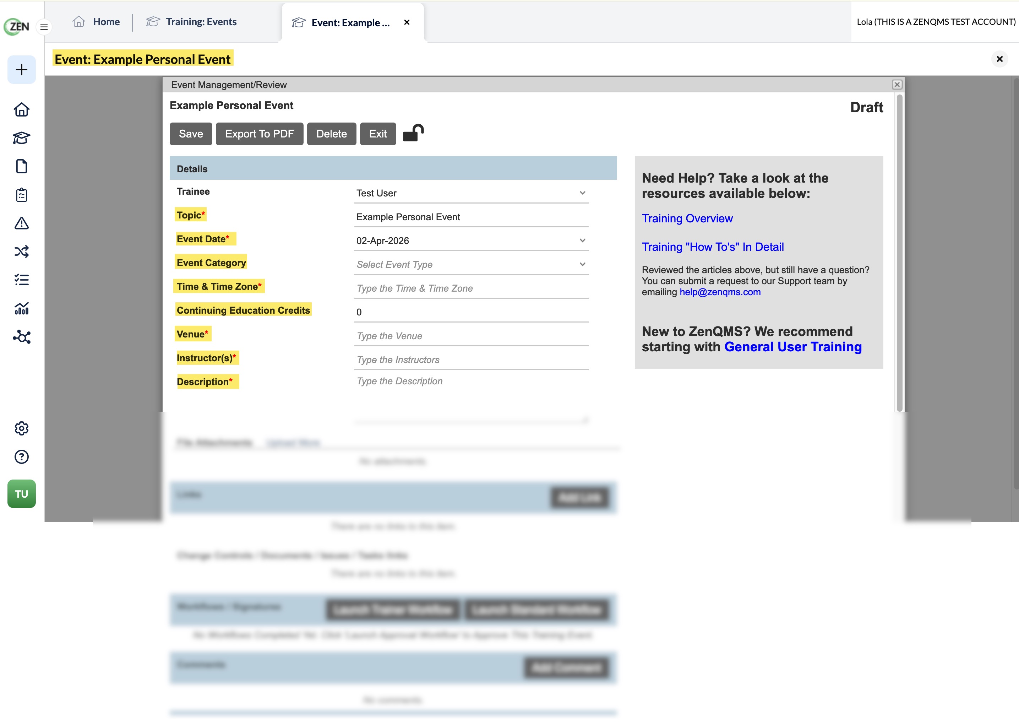Open the checklist tasks sidebar icon

pos(21,280)
